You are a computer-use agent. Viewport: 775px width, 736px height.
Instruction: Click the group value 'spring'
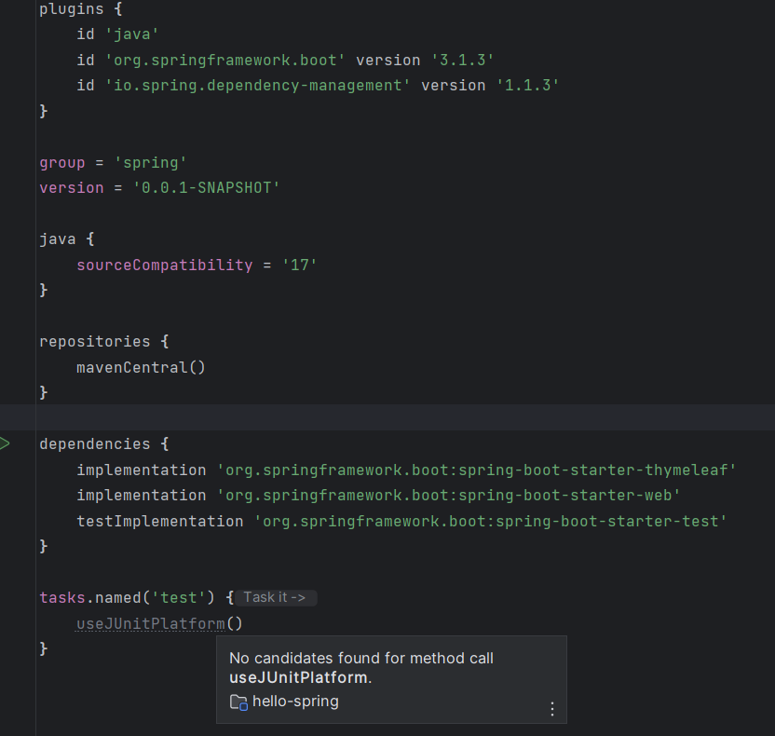151,162
